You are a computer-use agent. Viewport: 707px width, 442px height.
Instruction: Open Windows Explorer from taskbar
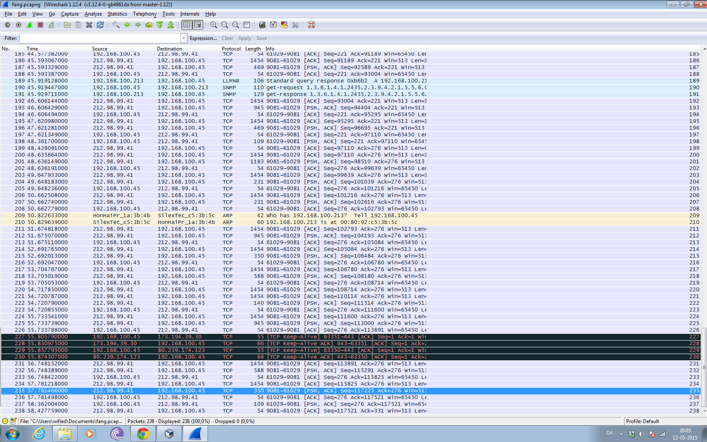(x=65, y=434)
